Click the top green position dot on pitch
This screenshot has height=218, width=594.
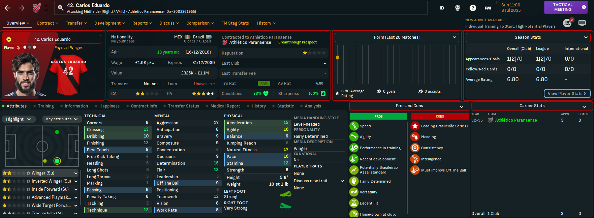pos(57,132)
